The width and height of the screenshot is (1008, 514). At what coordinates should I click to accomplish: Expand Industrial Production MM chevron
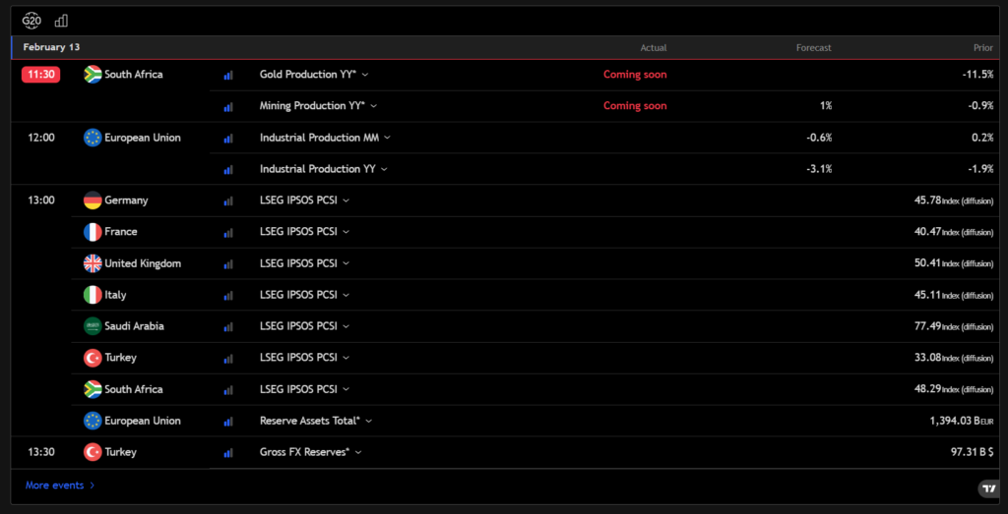(387, 138)
